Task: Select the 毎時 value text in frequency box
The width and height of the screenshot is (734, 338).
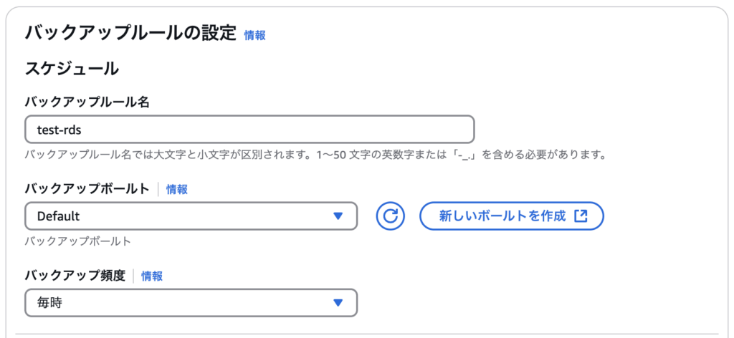Action: coord(49,303)
